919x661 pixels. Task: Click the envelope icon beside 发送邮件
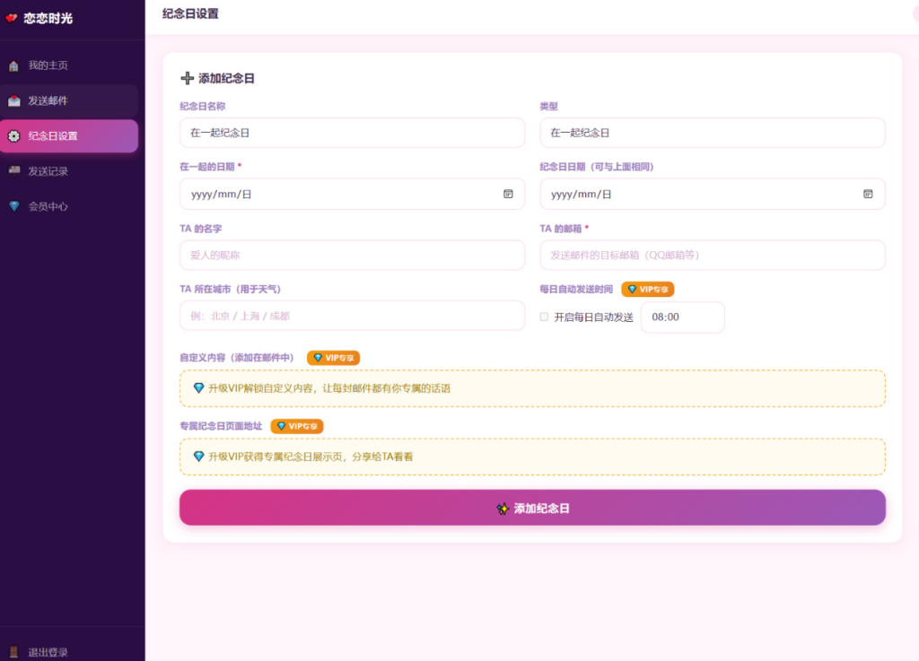pos(14,100)
